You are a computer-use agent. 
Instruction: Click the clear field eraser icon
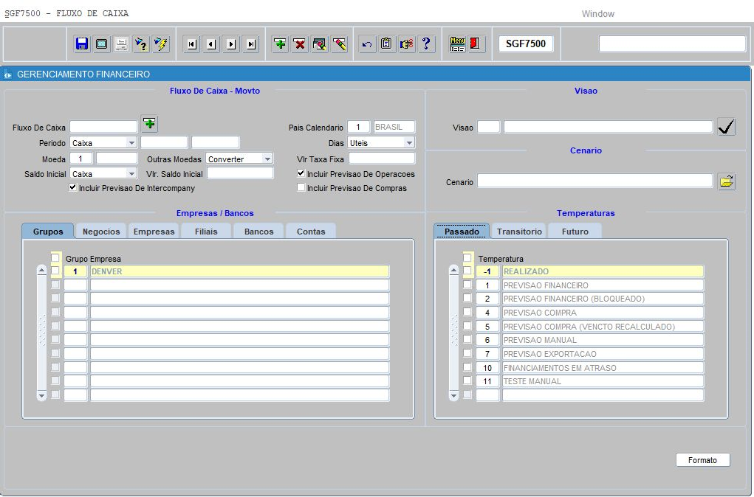(x=339, y=44)
